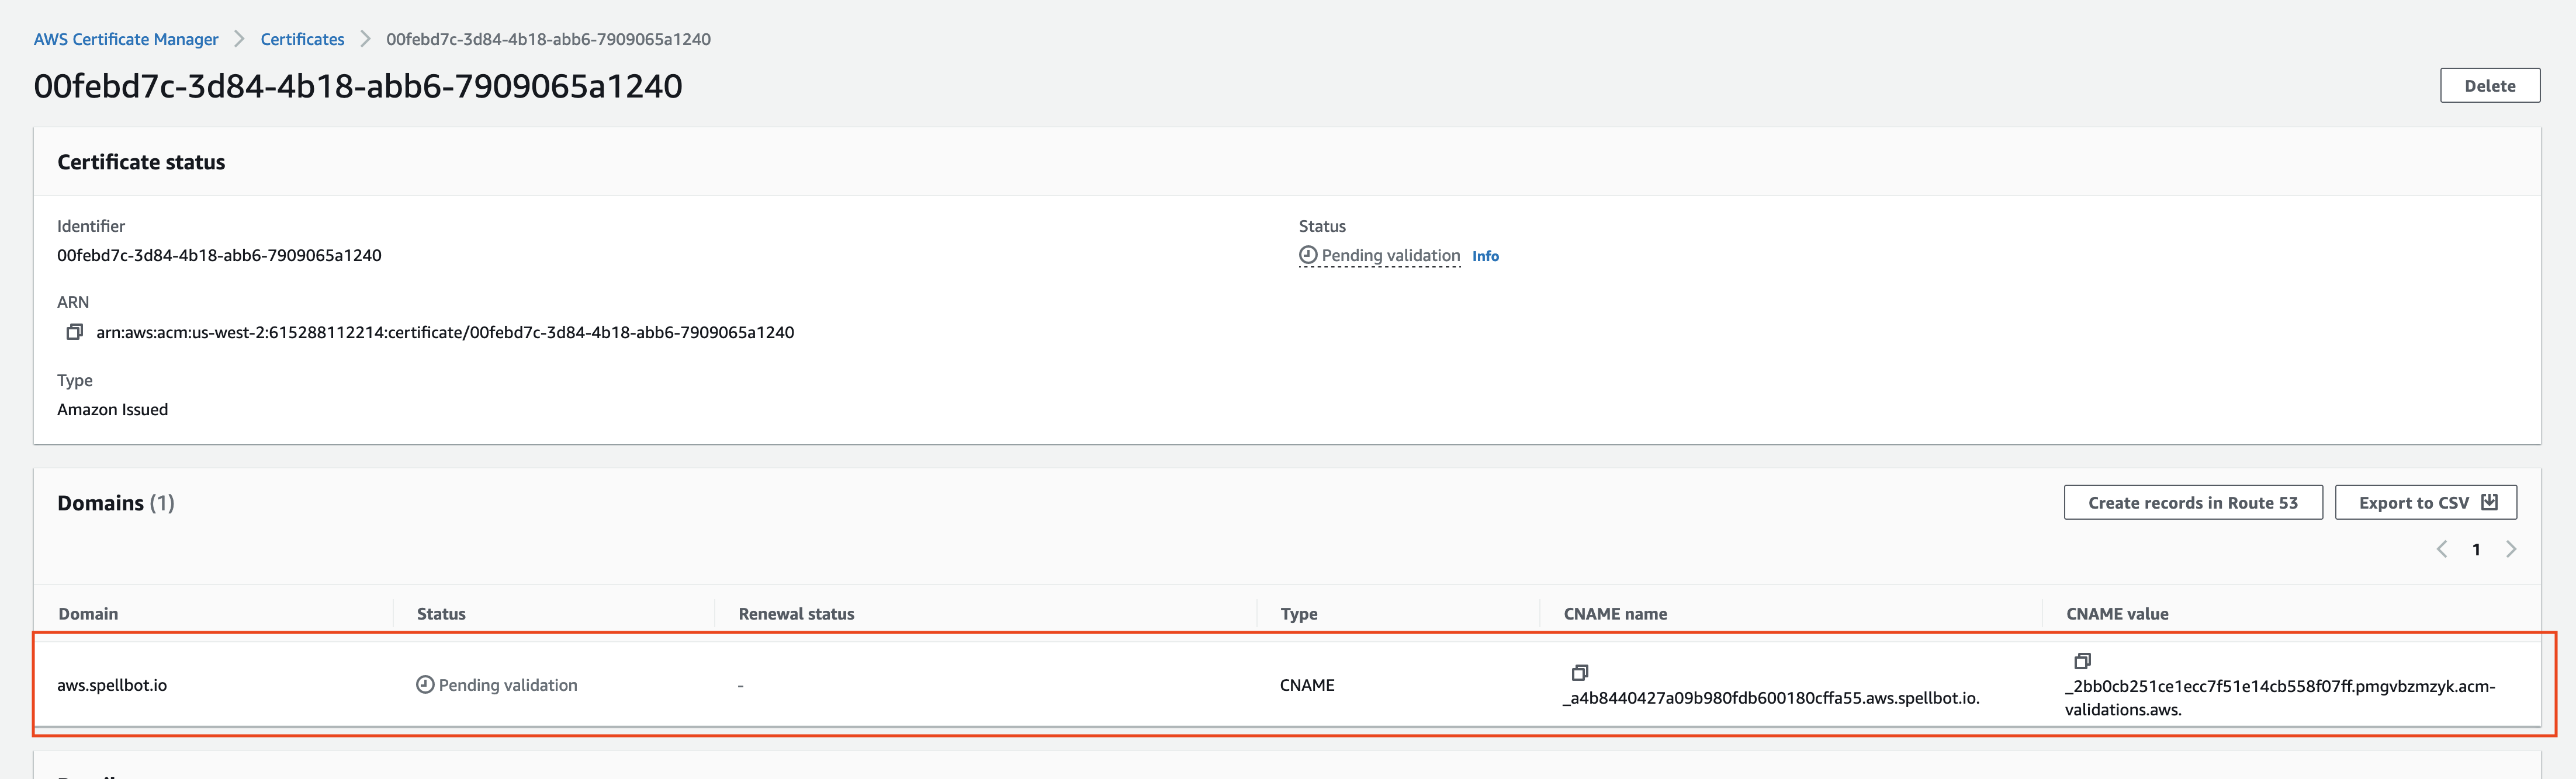Copy the CNAME name value
Viewport: 2576px width, 779px height.
[1580, 672]
